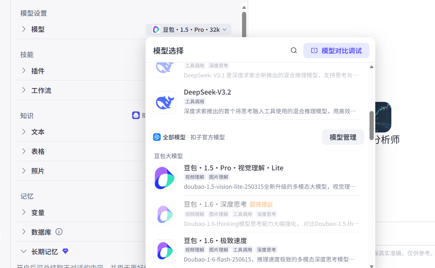Click the DeepSeek-V3.1 whale icon
435x268 pixels.
pyautogui.click(x=165, y=70)
